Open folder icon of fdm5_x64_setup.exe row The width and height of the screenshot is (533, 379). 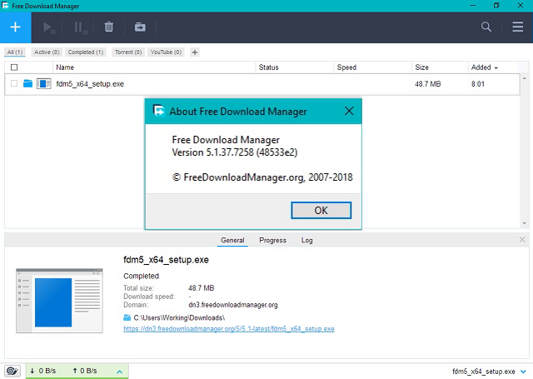pos(27,83)
